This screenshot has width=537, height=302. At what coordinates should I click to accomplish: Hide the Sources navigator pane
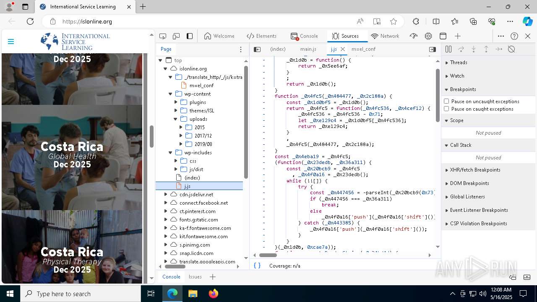pyautogui.click(x=257, y=49)
